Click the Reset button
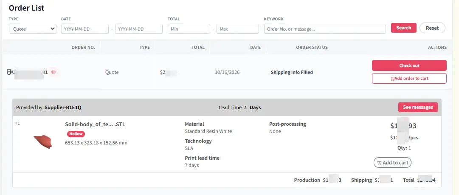 432,28
